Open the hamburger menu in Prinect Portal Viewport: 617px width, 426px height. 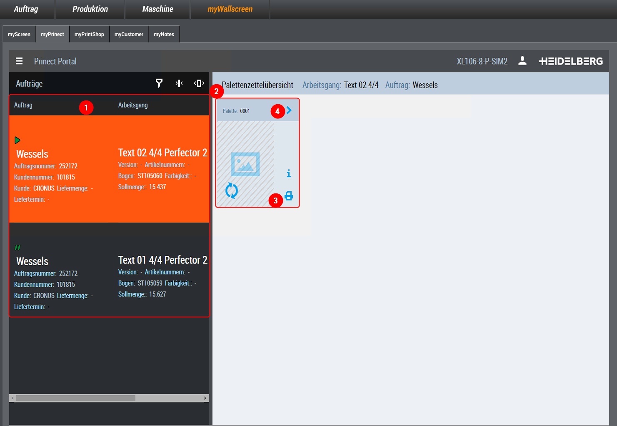click(x=19, y=61)
